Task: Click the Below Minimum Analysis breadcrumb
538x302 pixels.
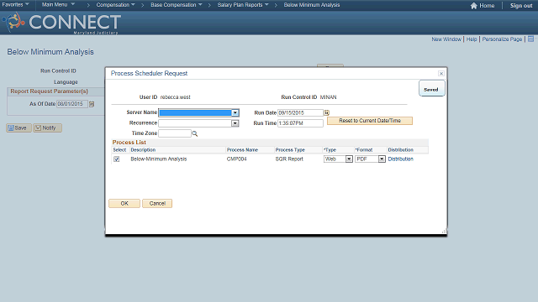Action: [312, 5]
